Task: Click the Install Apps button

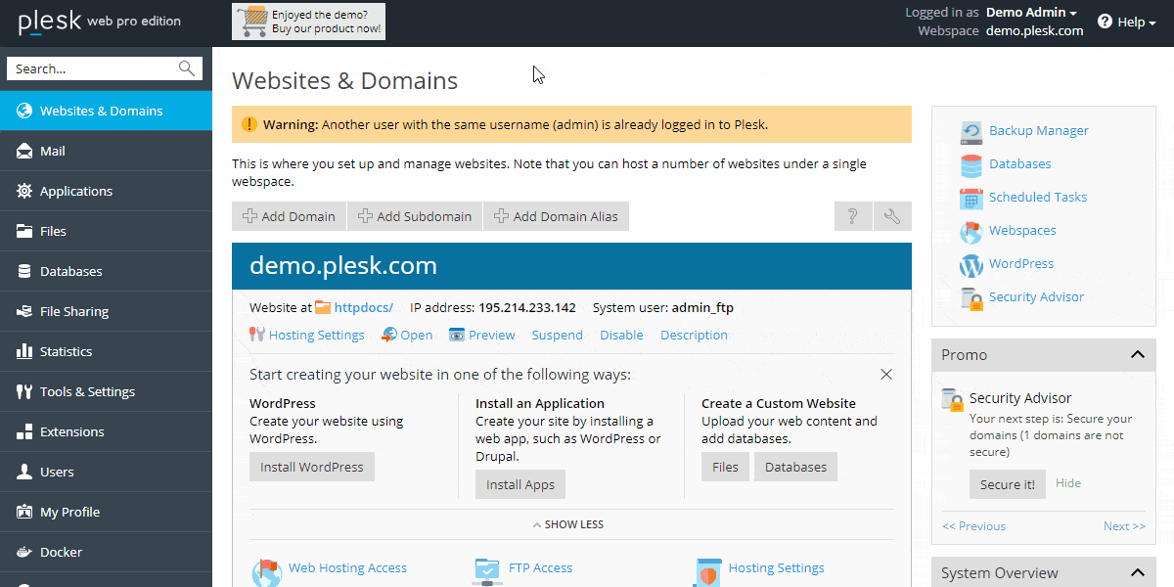Action: [520, 484]
